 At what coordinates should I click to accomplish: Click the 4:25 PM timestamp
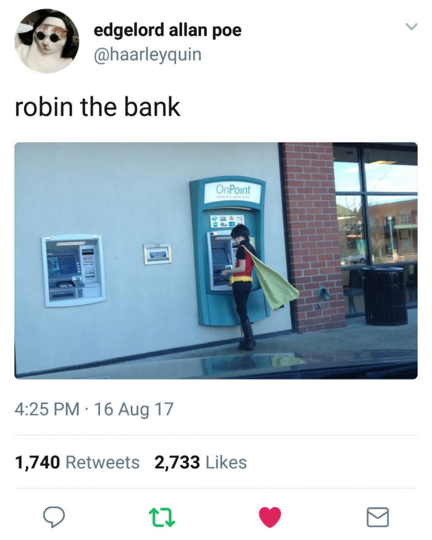47,410
